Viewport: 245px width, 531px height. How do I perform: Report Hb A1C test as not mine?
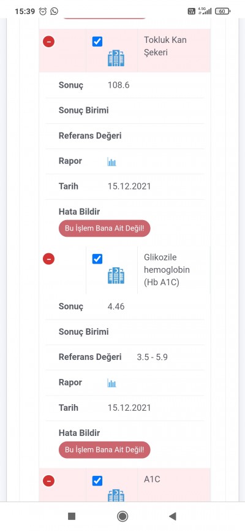(x=104, y=449)
